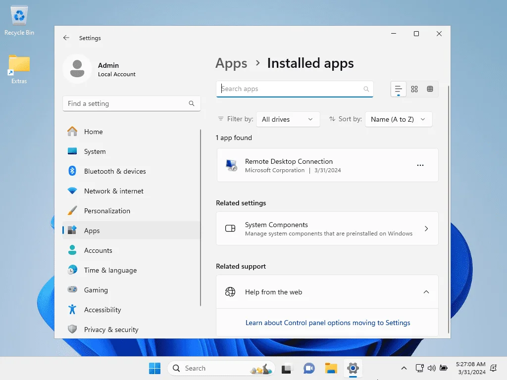
Task: Open the notifications bell icon
Action: pyautogui.click(x=494, y=368)
